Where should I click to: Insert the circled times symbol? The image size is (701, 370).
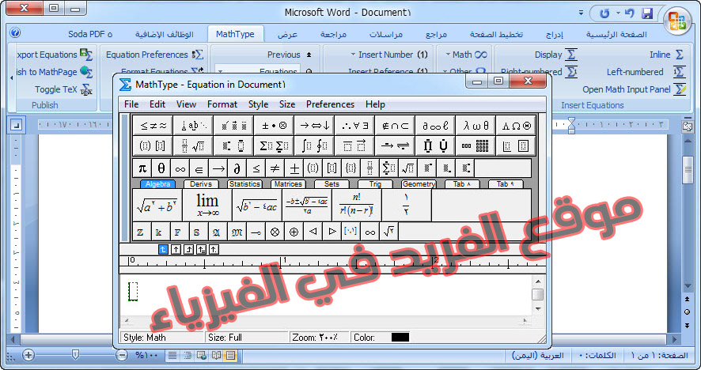(x=275, y=232)
